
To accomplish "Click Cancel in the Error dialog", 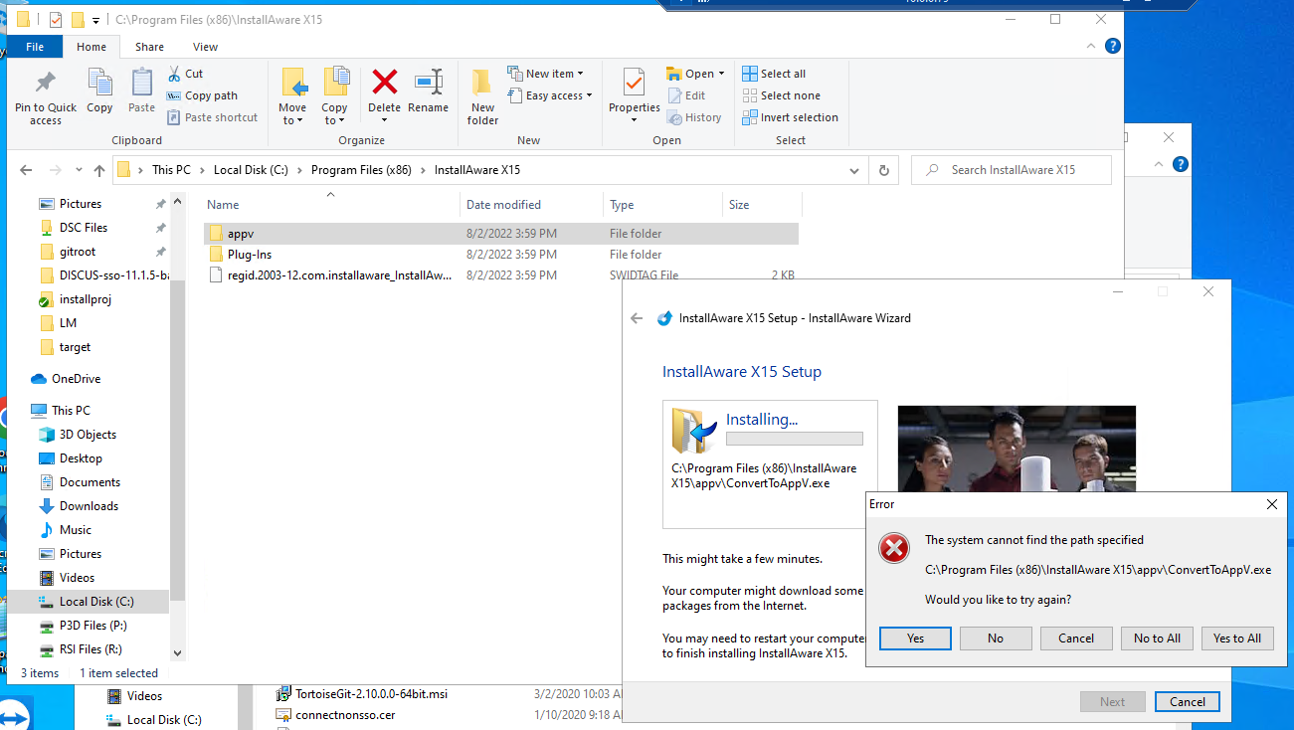I will point(1076,639).
